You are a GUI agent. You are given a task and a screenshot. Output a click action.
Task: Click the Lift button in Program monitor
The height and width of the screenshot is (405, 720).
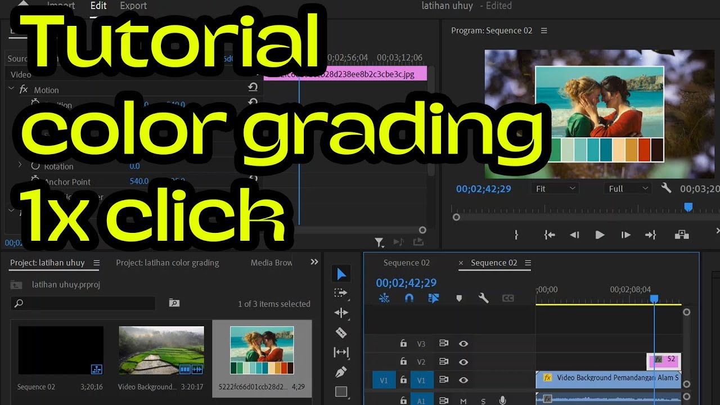click(x=682, y=235)
